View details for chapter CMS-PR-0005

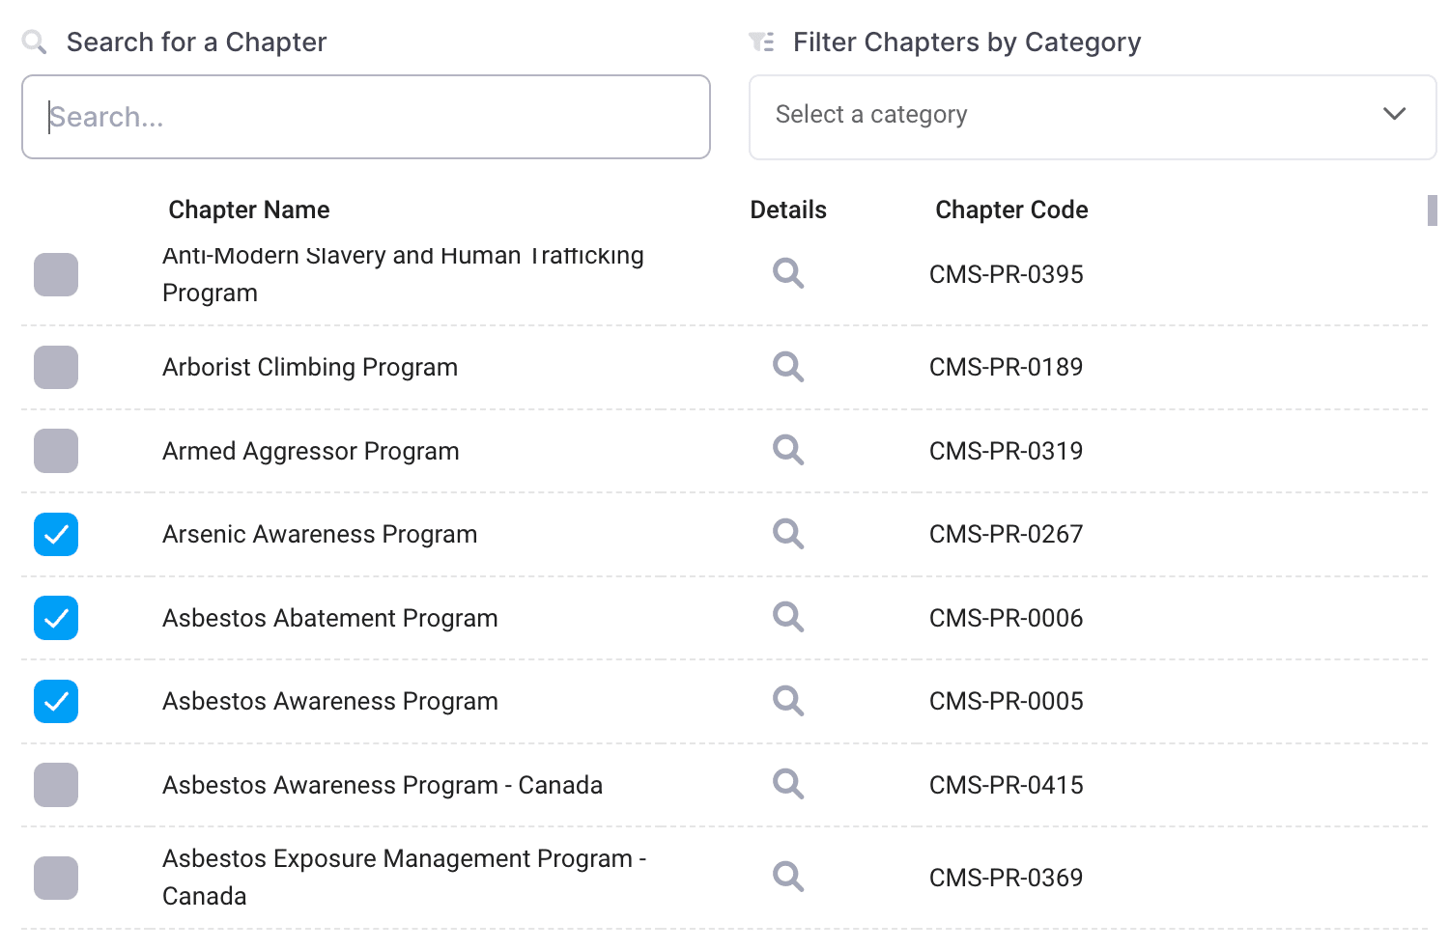[x=788, y=701]
